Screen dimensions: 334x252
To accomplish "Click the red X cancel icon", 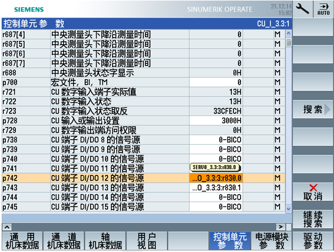I will coord(313,188).
